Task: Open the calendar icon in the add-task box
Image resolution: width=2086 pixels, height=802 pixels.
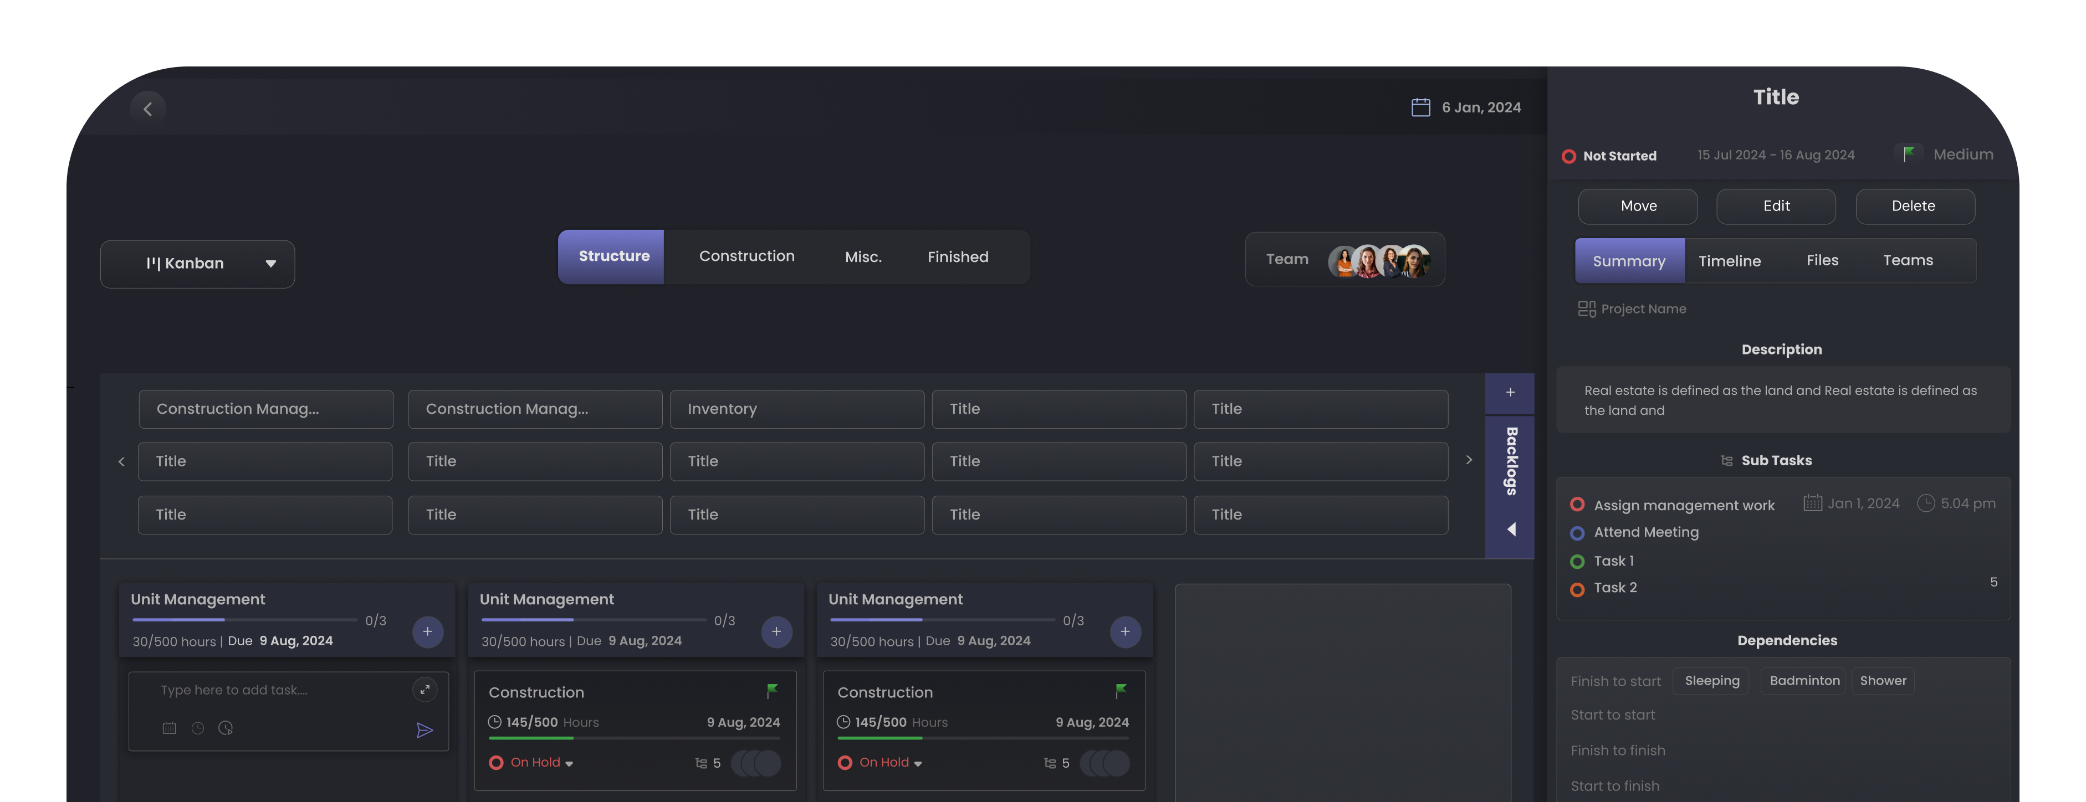Action: coord(169,728)
